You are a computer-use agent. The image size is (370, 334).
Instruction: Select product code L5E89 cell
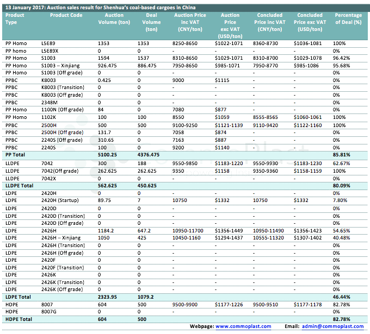coord(48,42)
